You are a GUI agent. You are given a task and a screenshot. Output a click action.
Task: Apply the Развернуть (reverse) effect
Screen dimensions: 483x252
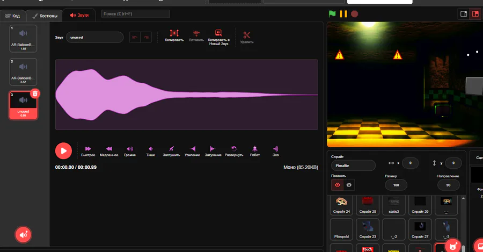click(x=234, y=151)
